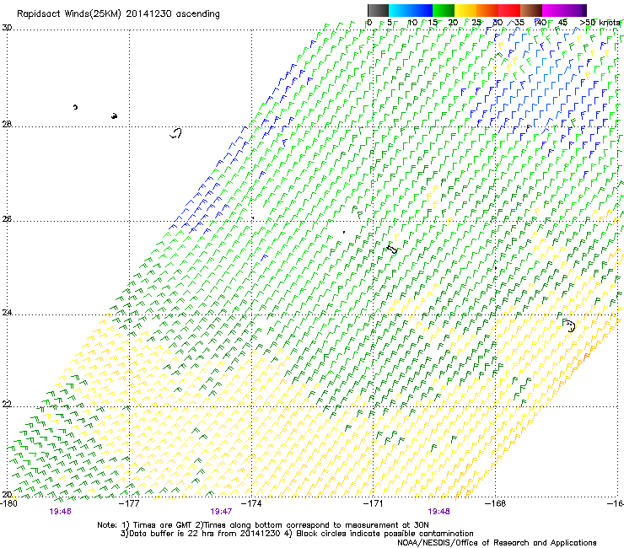Click the island outline just below 28N near -176
Screen dimensions: 624x548
pos(176,133)
